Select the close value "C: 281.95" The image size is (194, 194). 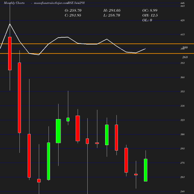[x=73, y=16]
